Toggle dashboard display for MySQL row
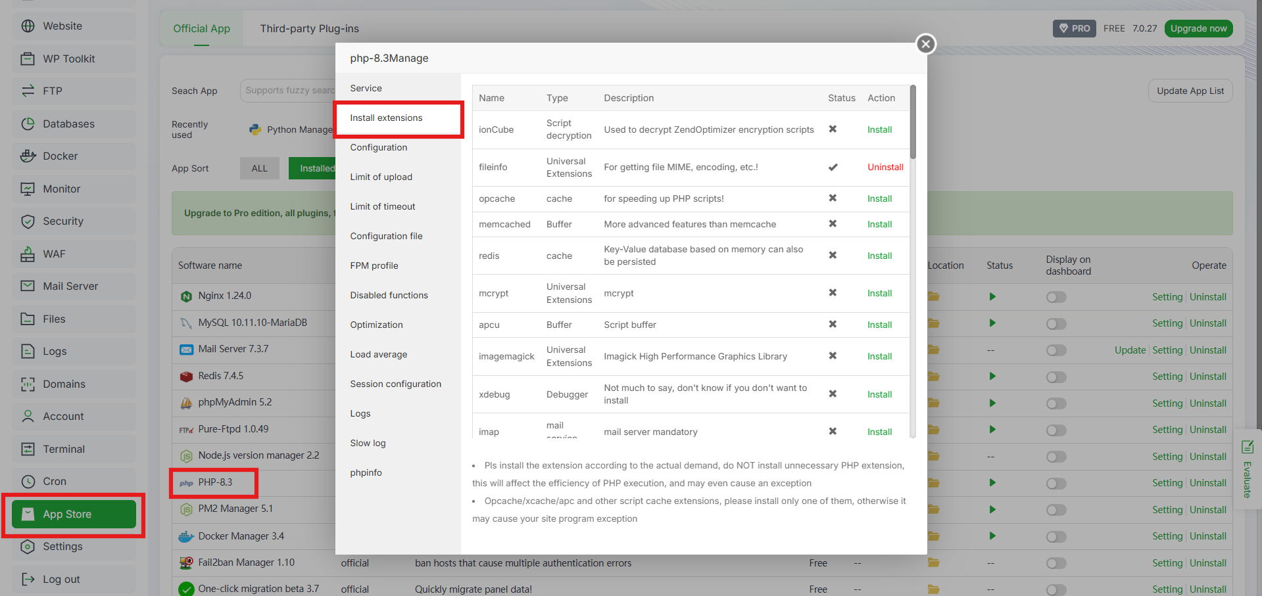The height and width of the screenshot is (596, 1262). [x=1056, y=324]
